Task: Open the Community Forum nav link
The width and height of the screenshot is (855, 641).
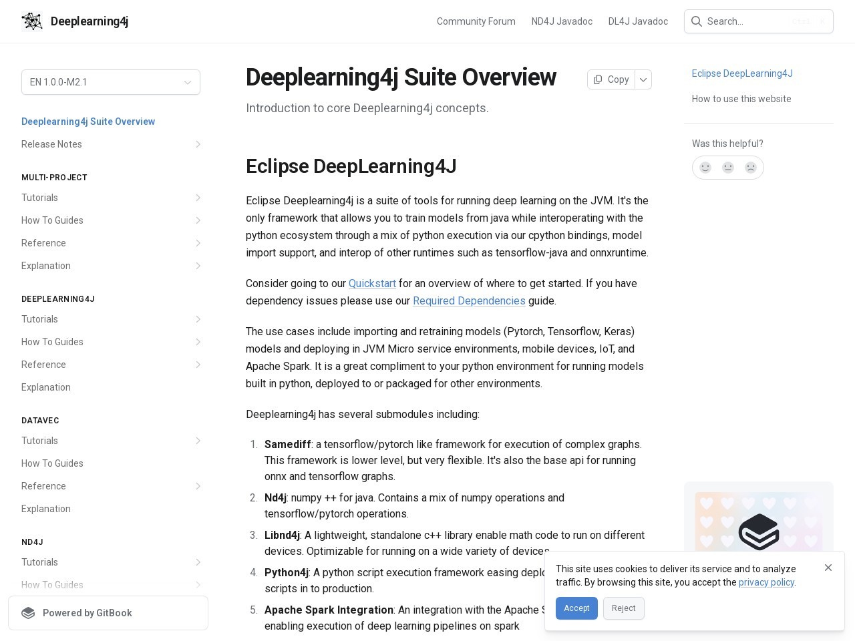Action: click(476, 21)
